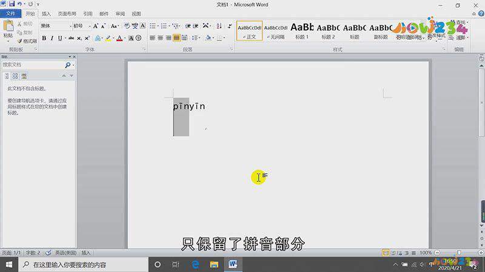Click the Word Help question mark icon
485x272 pixels.
pos(481,13)
